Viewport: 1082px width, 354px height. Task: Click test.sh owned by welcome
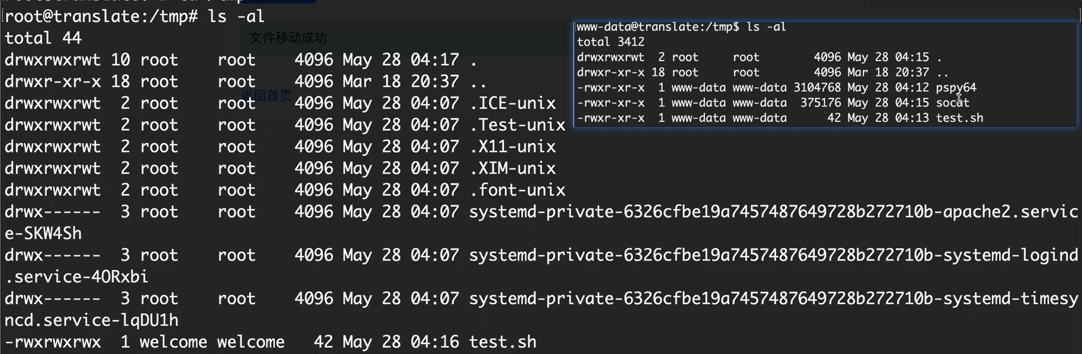502,342
